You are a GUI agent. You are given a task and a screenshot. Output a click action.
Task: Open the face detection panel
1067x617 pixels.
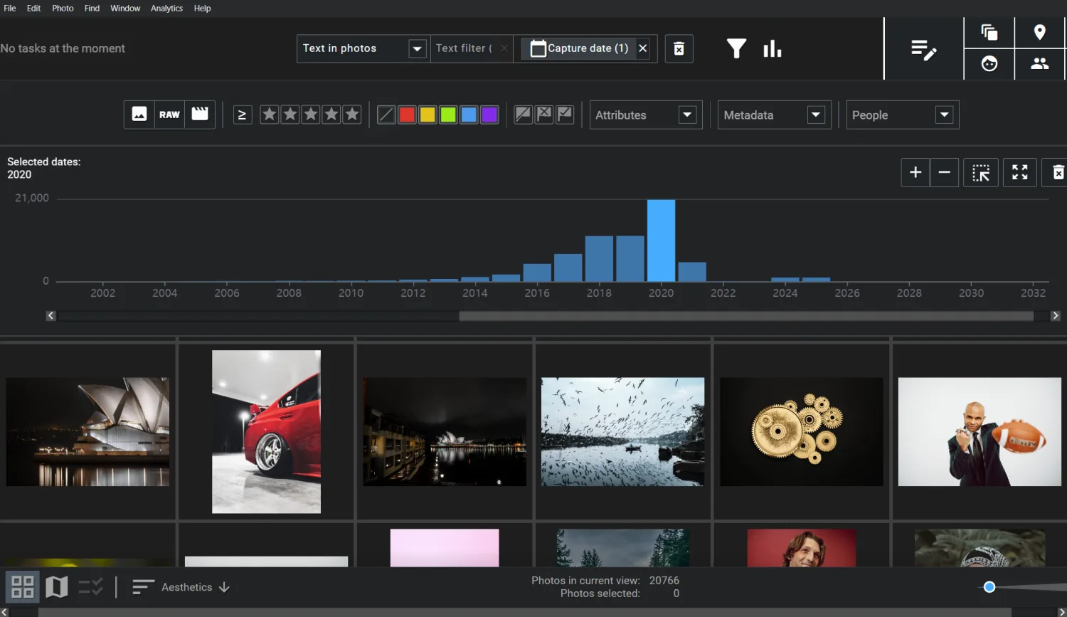[989, 63]
